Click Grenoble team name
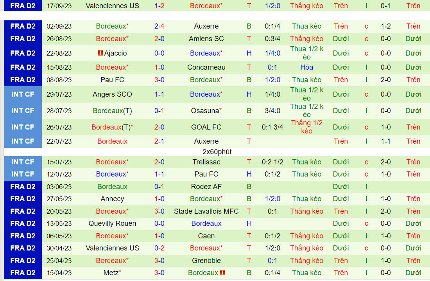The width and height of the screenshot is (430, 281). coord(206,261)
